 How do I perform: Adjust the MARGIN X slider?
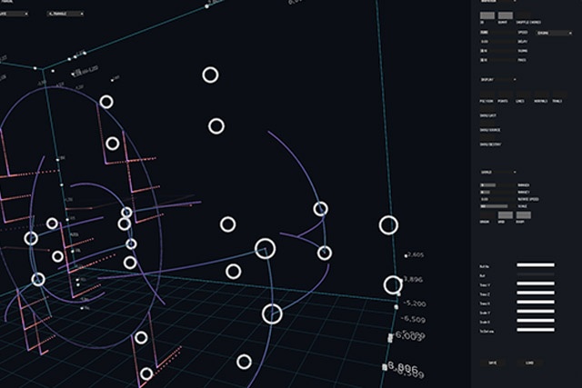coord(498,185)
